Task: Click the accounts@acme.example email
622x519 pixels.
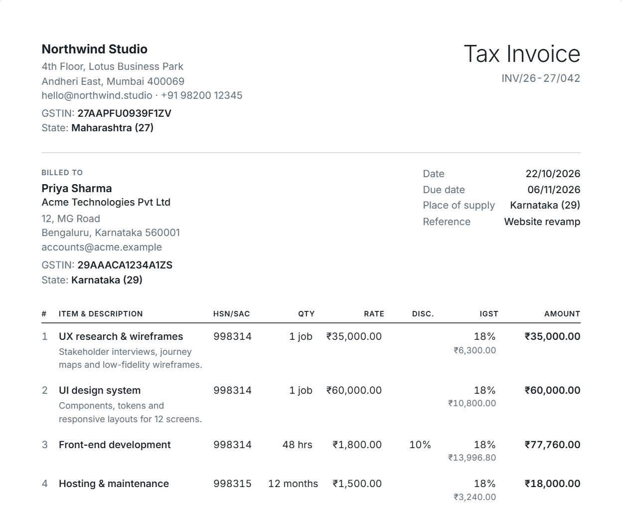Action: pyautogui.click(x=102, y=247)
